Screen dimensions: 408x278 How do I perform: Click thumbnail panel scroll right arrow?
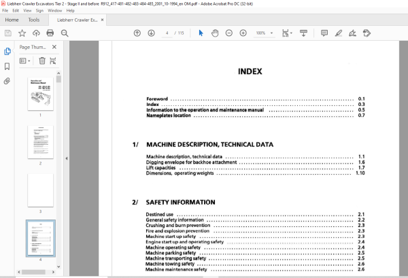click(53, 272)
